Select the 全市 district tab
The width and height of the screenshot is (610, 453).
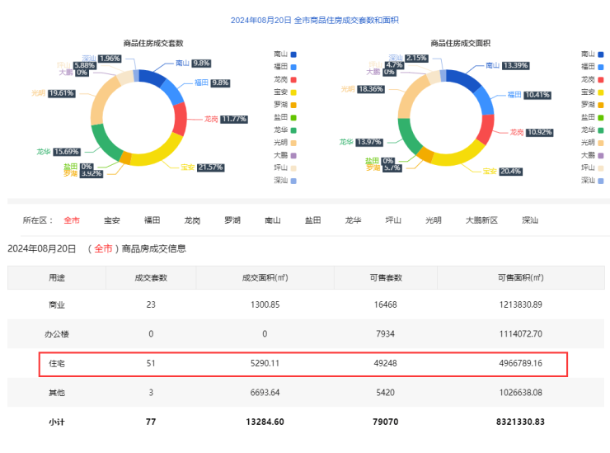click(x=72, y=220)
